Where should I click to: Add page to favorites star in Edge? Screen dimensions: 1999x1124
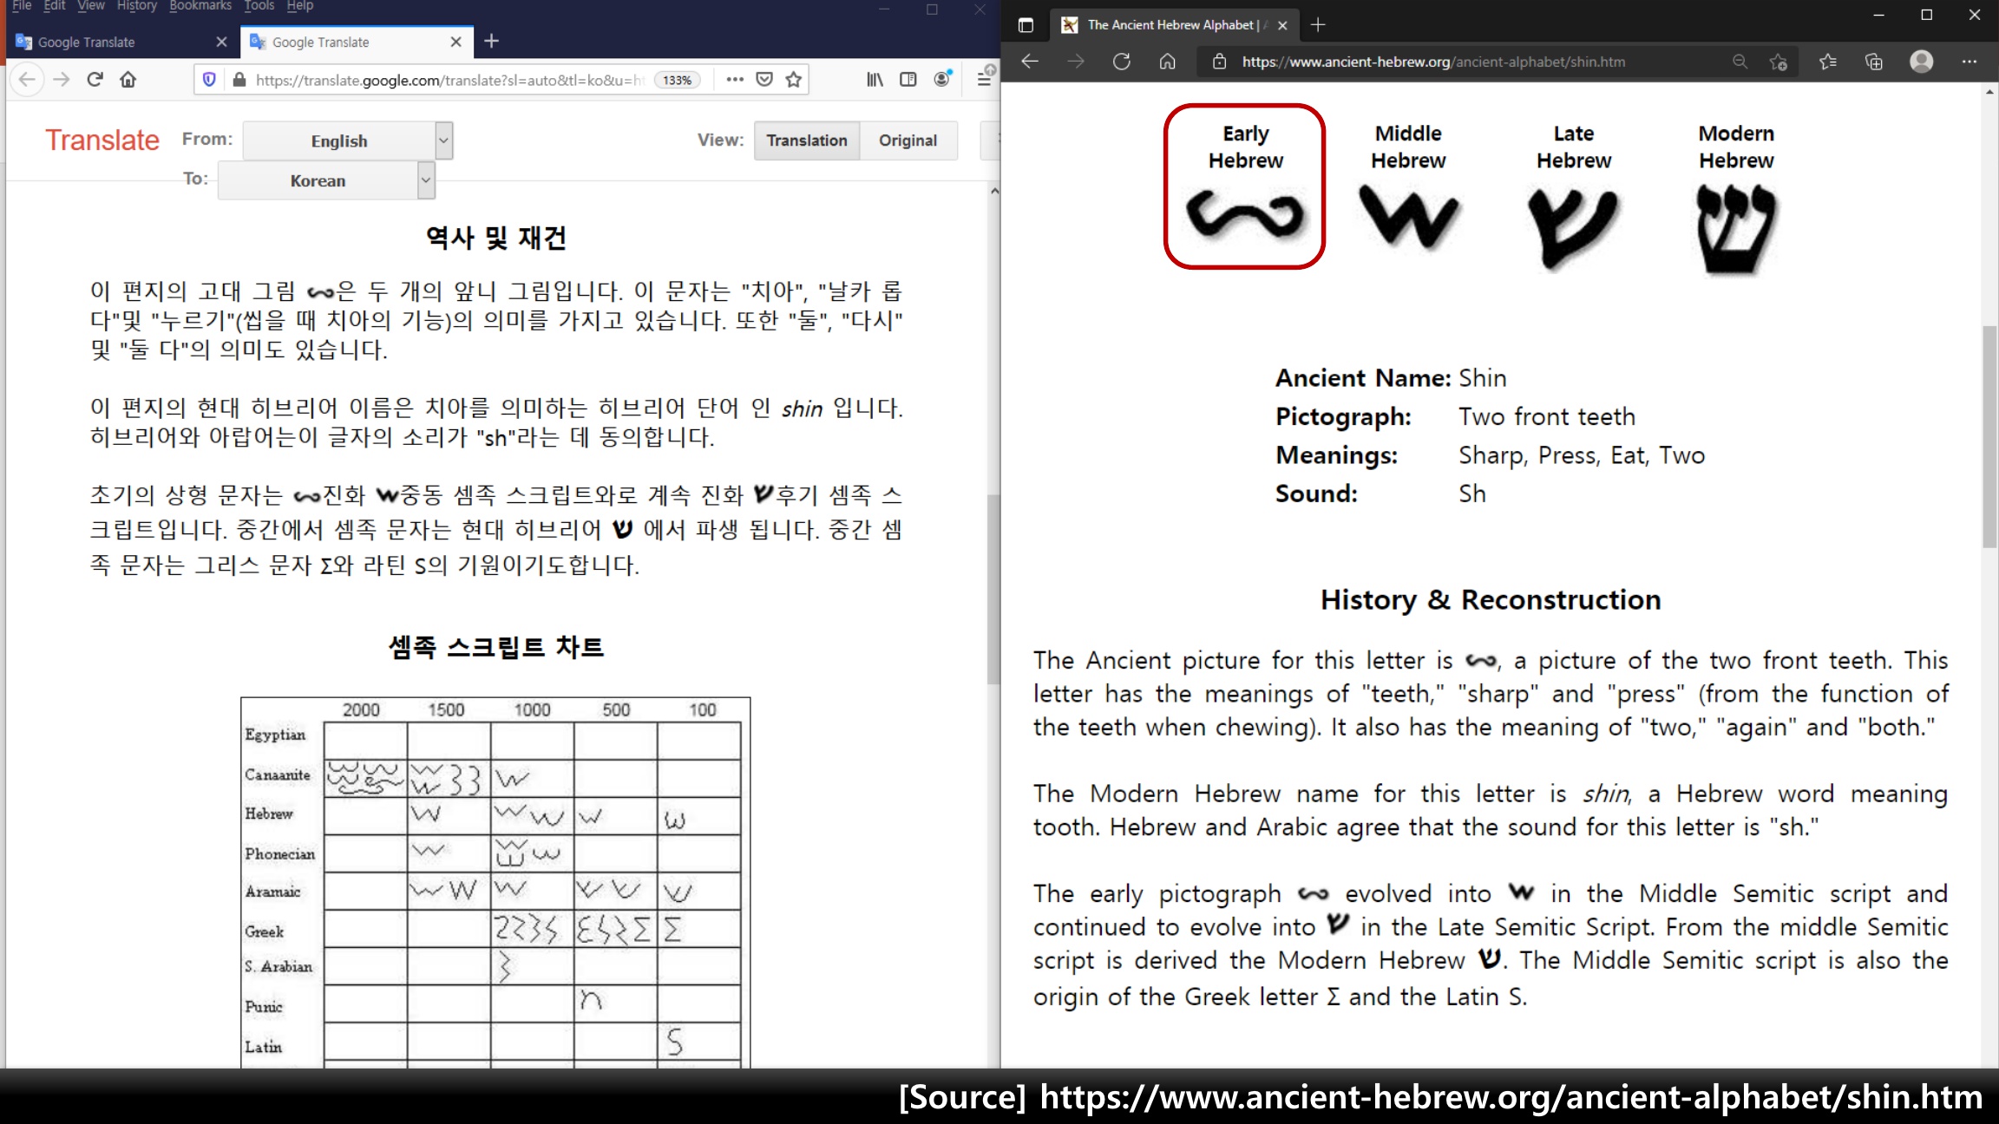(1779, 62)
